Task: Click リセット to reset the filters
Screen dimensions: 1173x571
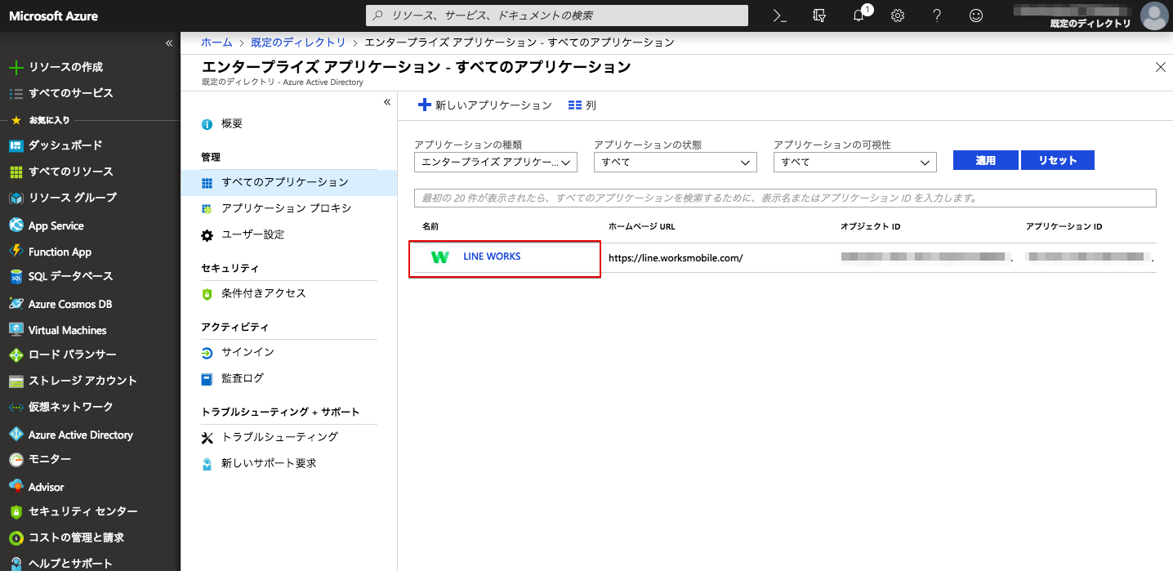Action: [1057, 160]
